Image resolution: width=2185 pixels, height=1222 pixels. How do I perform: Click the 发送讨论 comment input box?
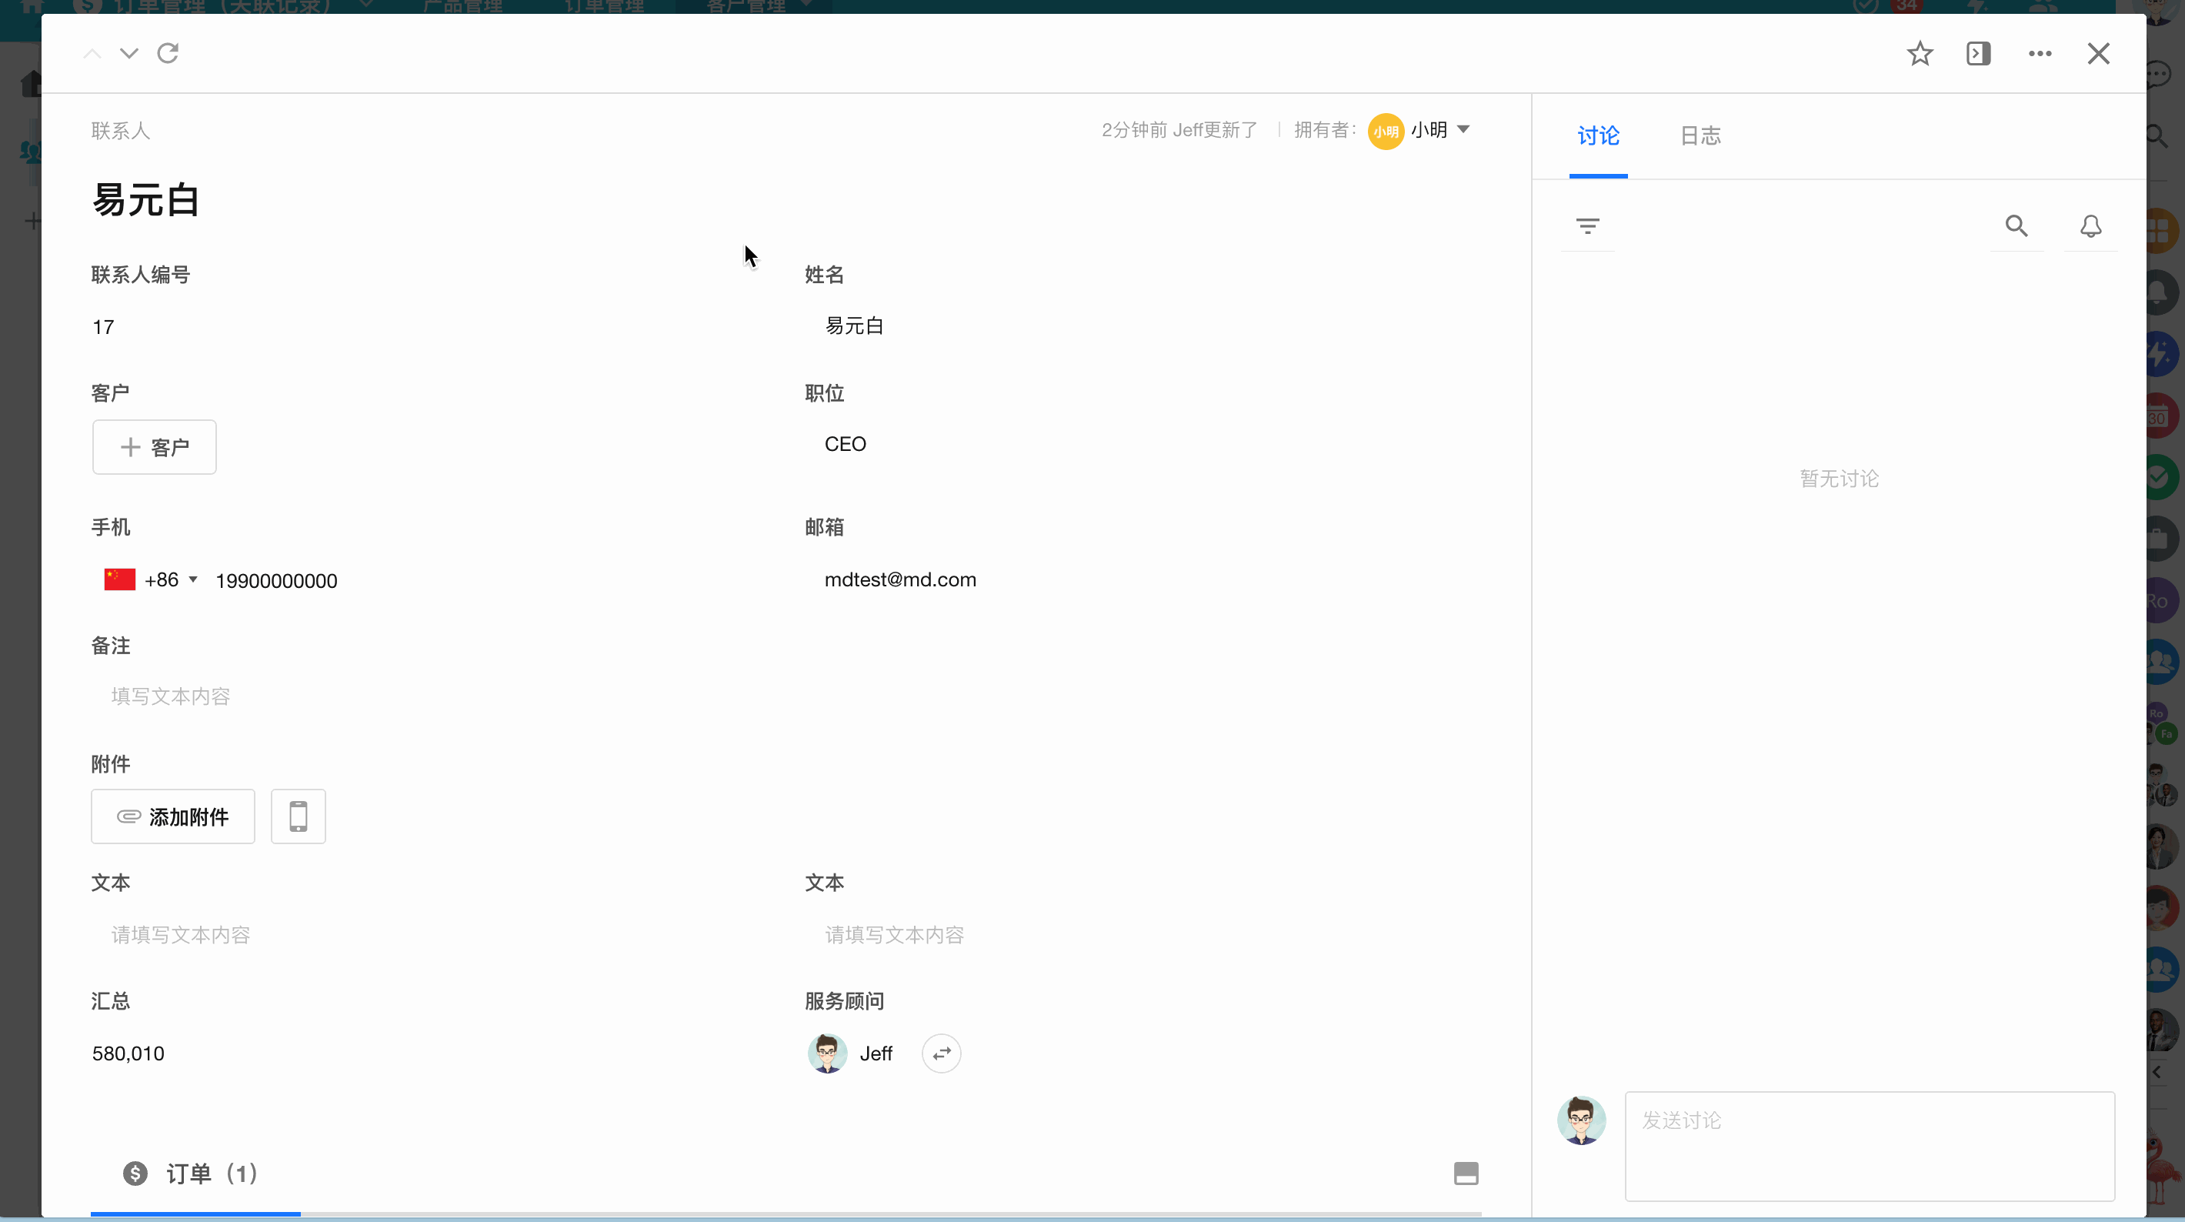point(1869,1145)
